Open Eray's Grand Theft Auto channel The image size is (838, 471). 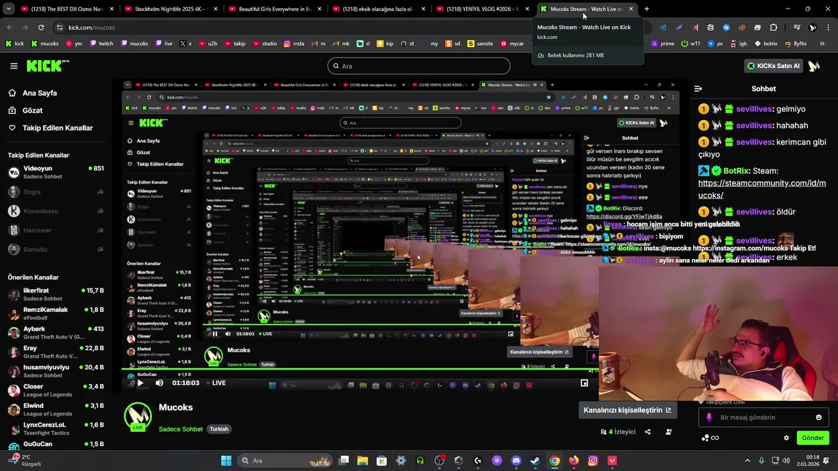[56, 352]
